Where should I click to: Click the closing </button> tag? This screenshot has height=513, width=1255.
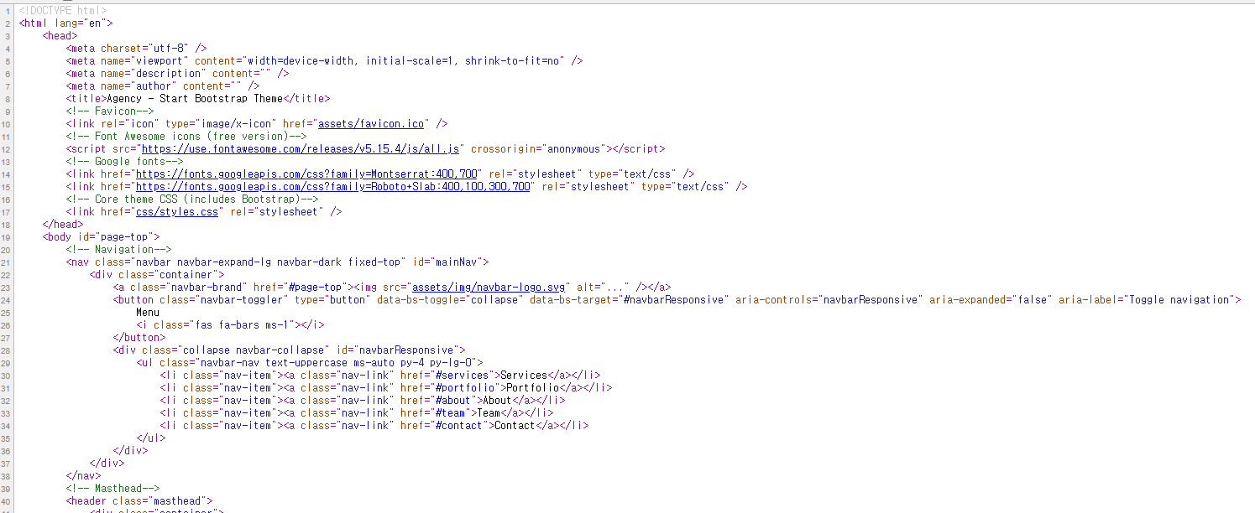click(139, 338)
